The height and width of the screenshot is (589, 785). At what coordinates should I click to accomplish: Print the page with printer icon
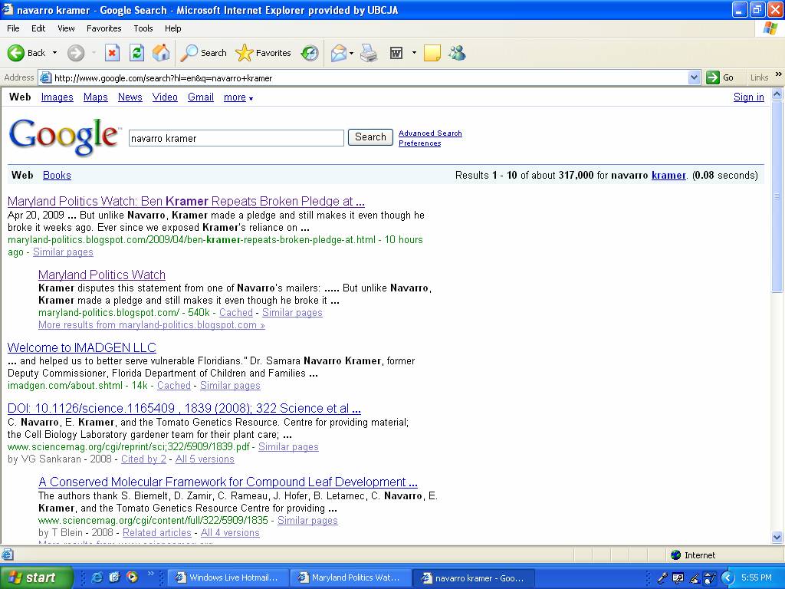coord(369,53)
